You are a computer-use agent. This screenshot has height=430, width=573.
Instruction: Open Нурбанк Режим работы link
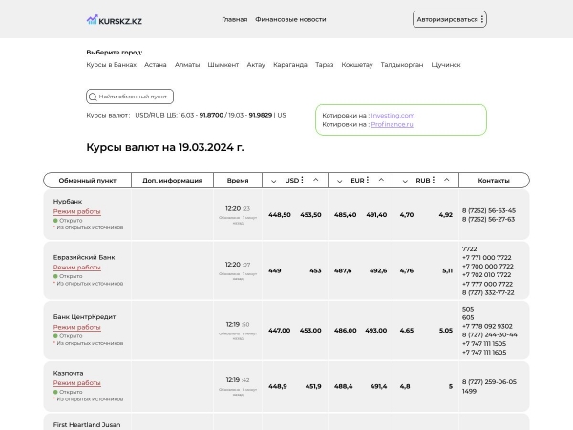coord(76,211)
